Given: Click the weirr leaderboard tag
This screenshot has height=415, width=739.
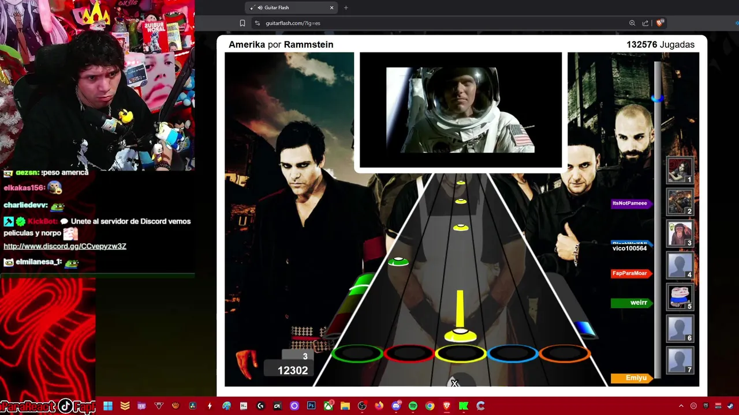Looking at the screenshot, I should tap(632, 303).
